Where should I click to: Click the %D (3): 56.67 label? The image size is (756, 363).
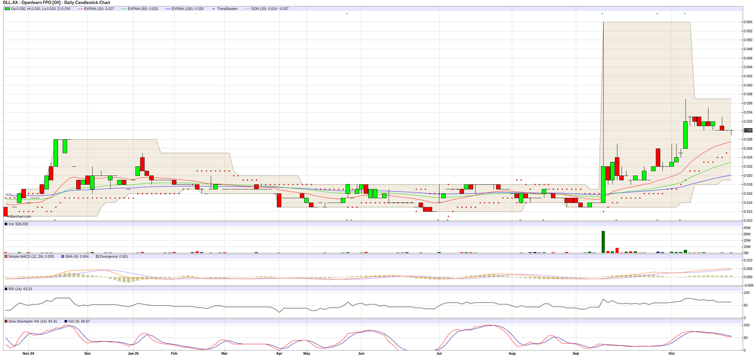click(80, 322)
